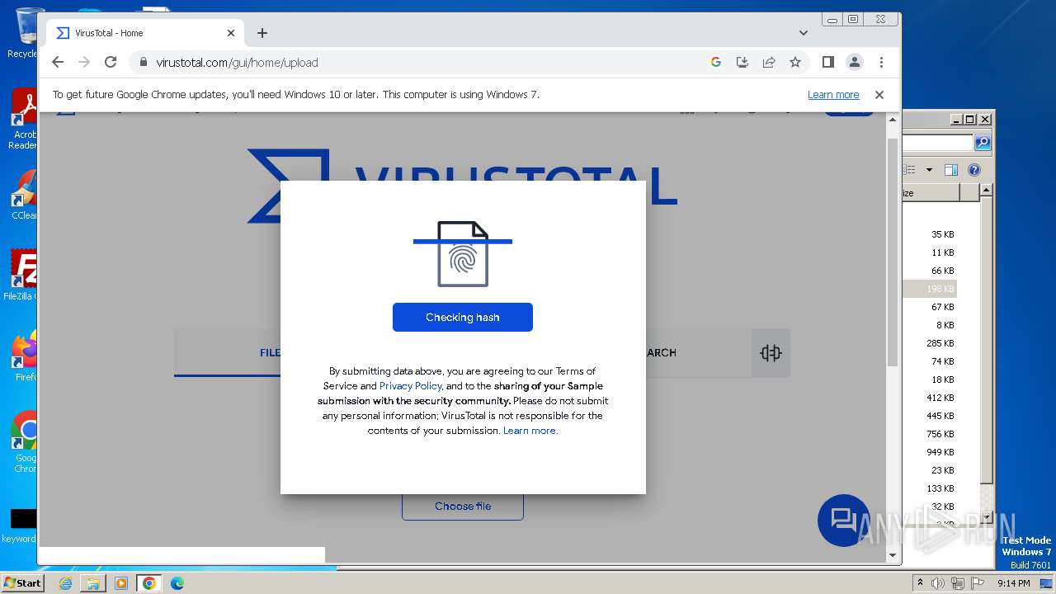The width and height of the screenshot is (1056, 594).
Task: Toggle the preview pane in Explorer
Action: pyautogui.click(x=950, y=170)
